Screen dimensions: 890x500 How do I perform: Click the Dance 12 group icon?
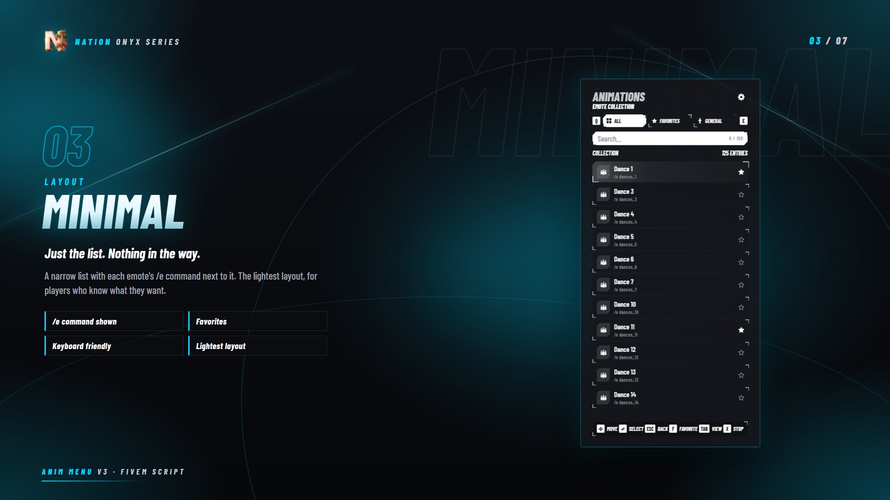[604, 353]
